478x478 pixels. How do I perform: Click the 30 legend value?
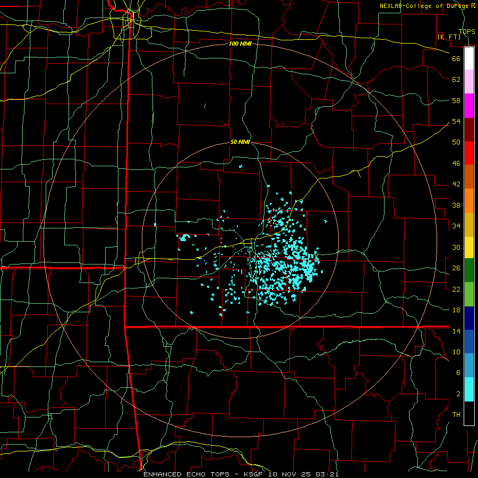456,247
